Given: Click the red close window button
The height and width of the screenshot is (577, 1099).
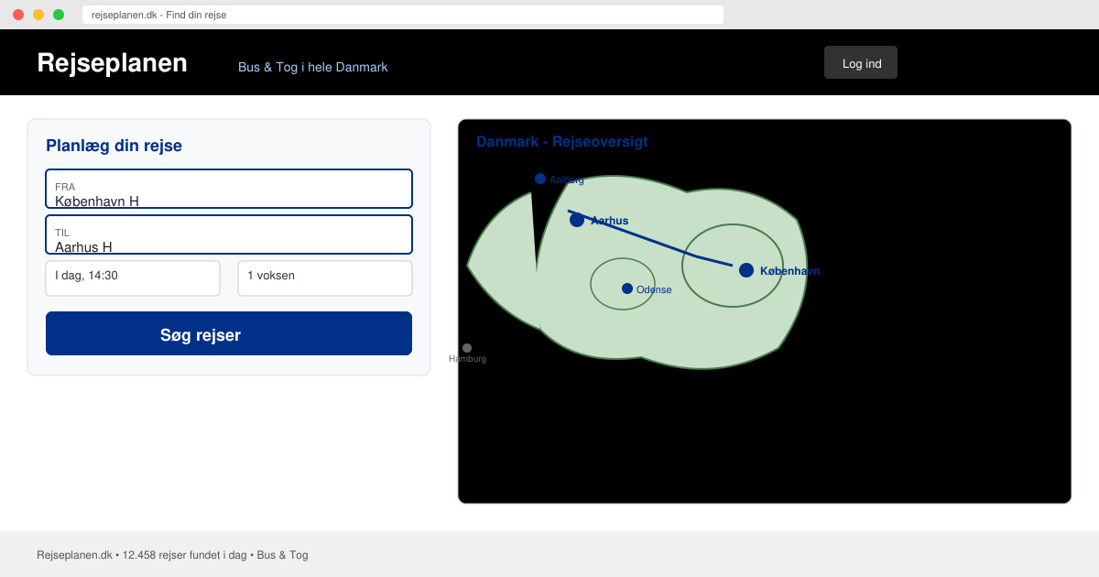Looking at the screenshot, I should click(x=18, y=15).
